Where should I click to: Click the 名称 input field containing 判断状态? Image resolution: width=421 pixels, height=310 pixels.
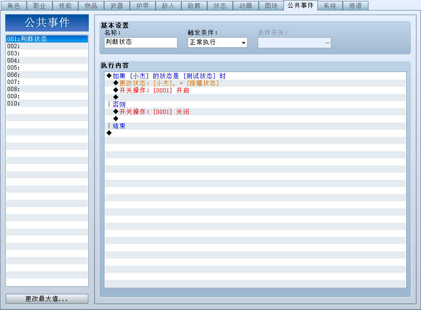point(141,42)
